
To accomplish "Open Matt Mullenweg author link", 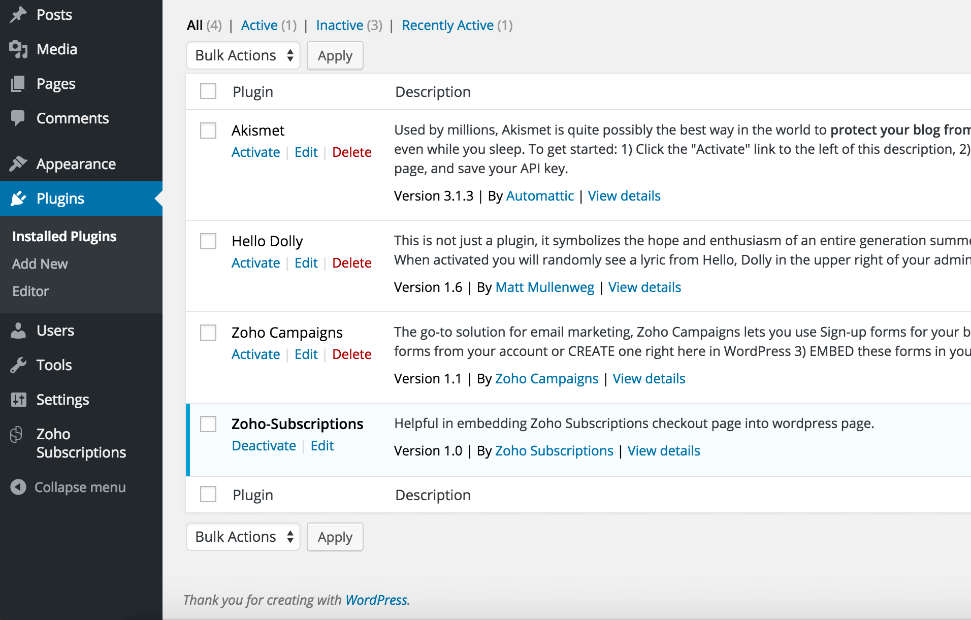I will tap(545, 287).
